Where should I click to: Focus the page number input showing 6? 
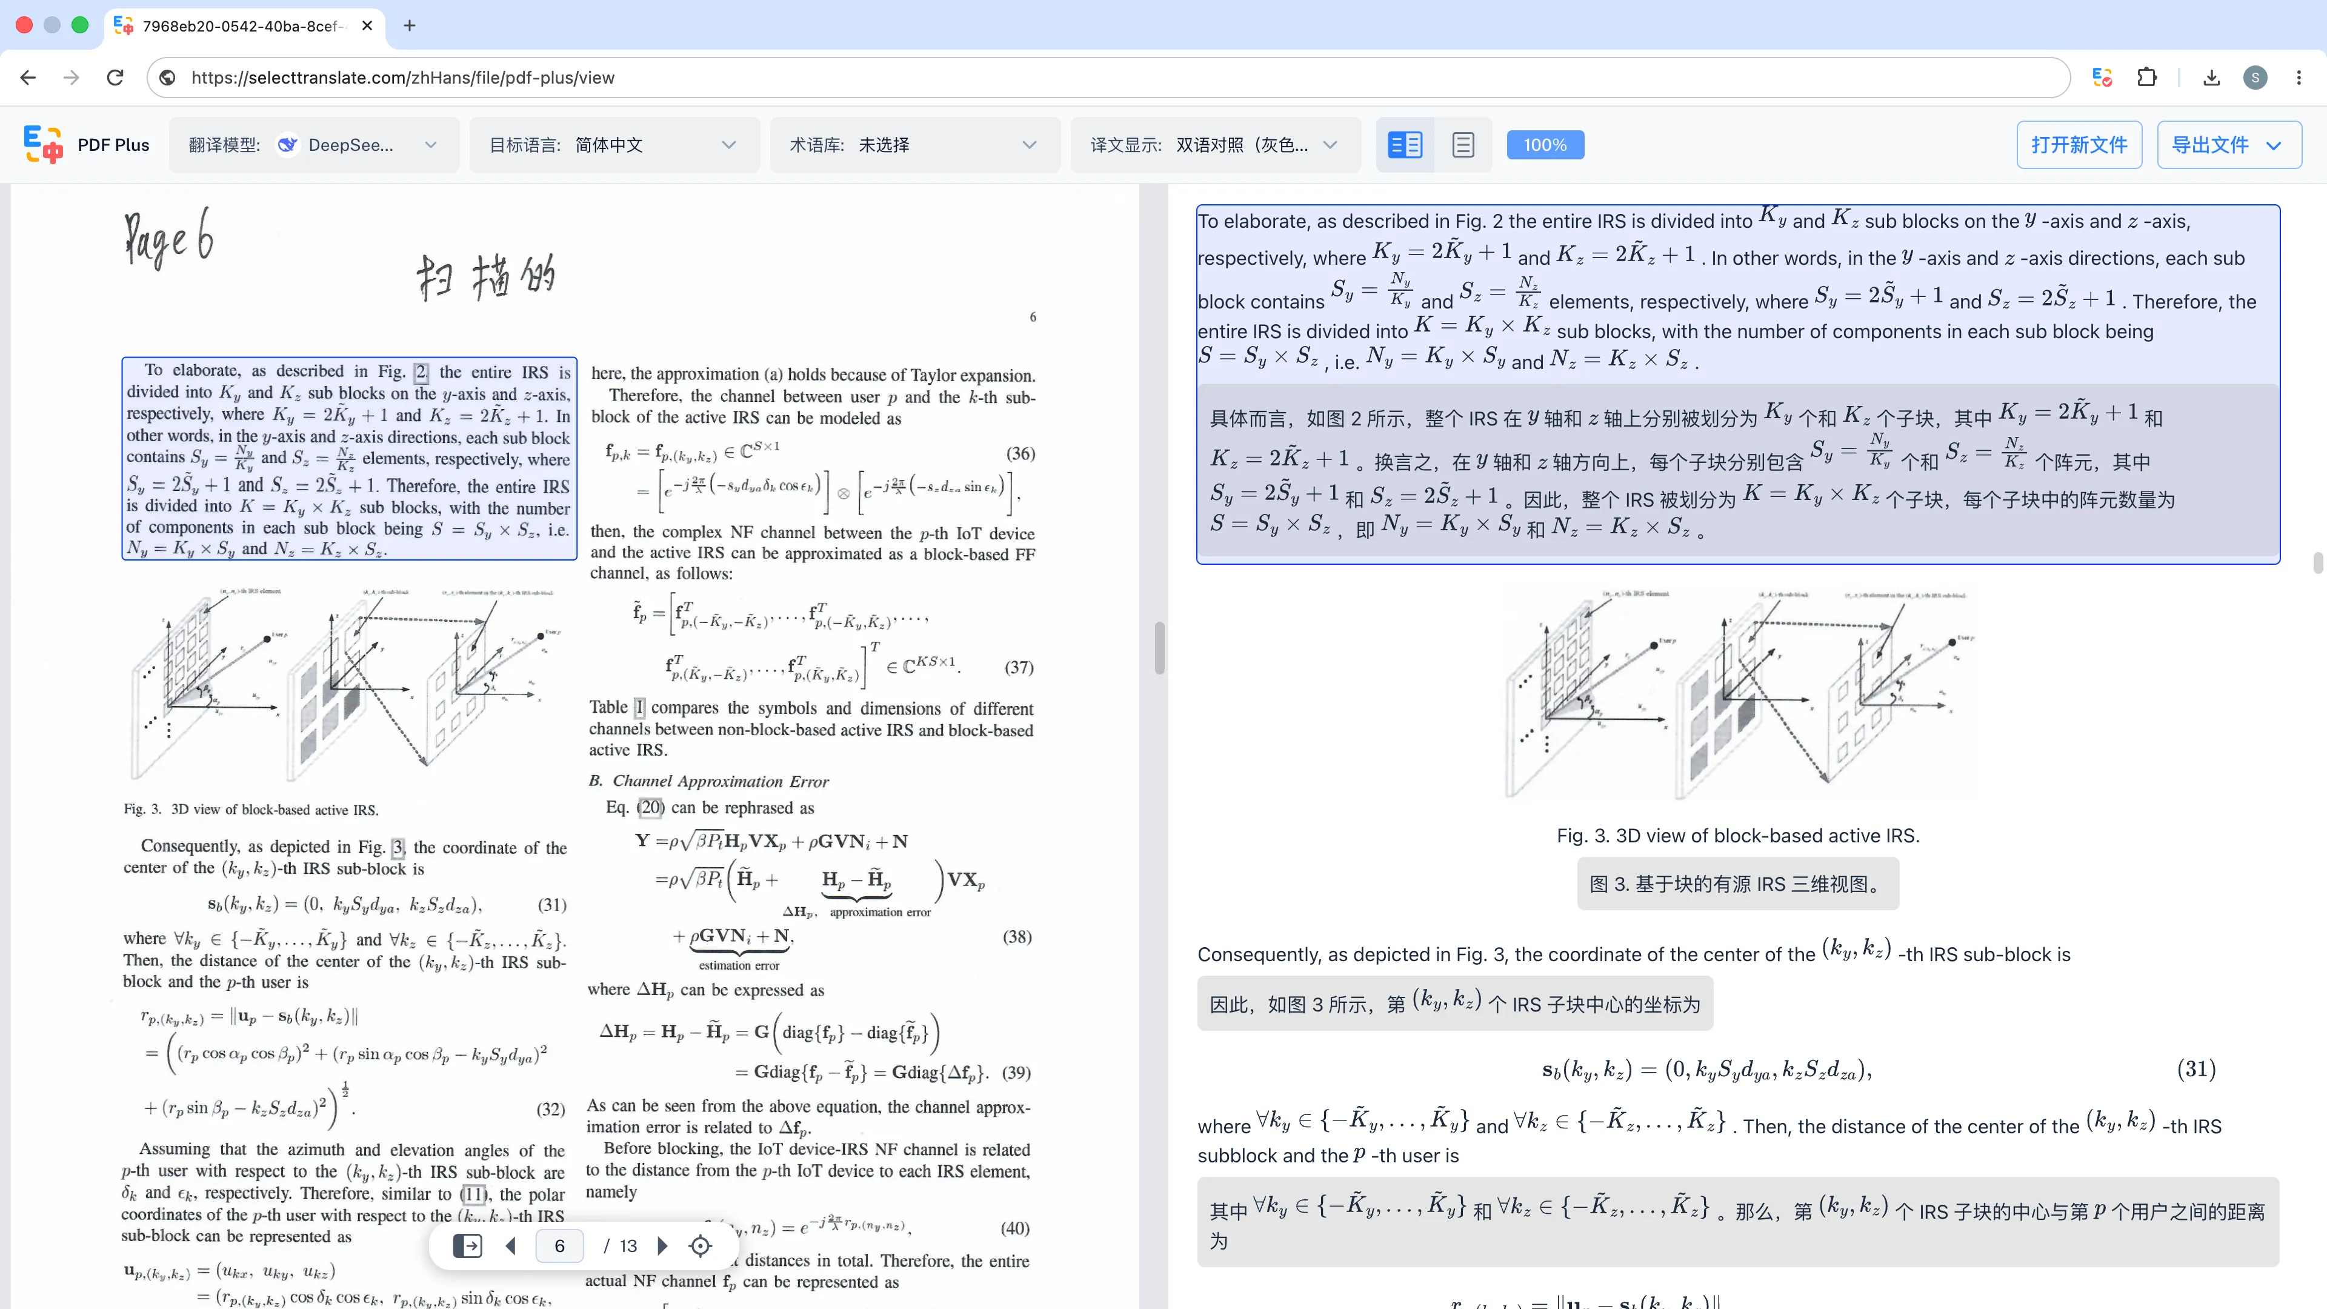point(559,1246)
